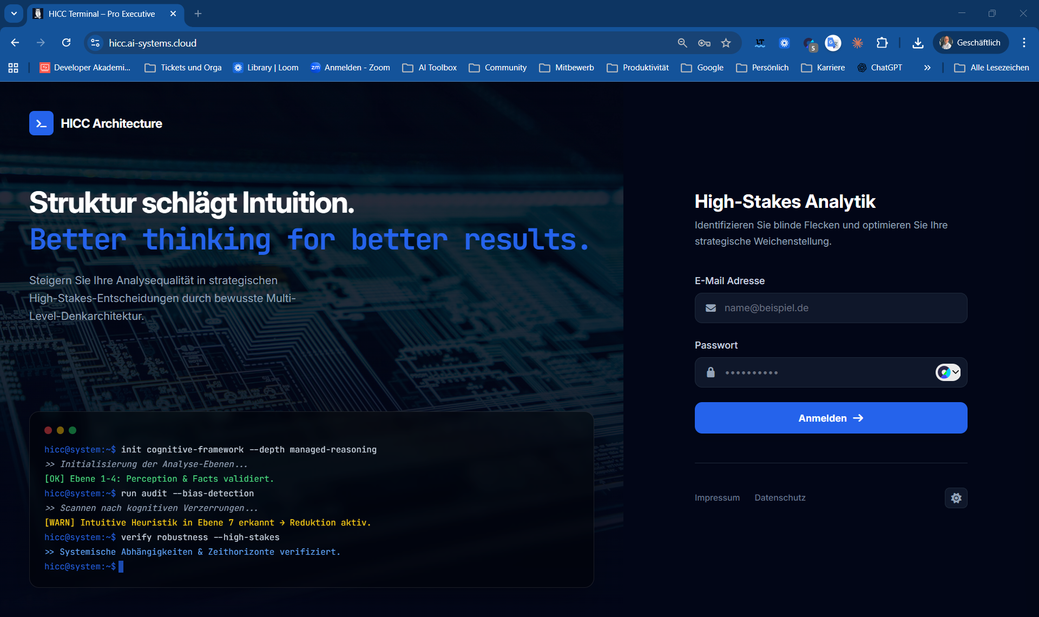This screenshot has height=617, width=1039.
Task: Click inside the email address input field
Action: pyautogui.click(x=812, y=307)
